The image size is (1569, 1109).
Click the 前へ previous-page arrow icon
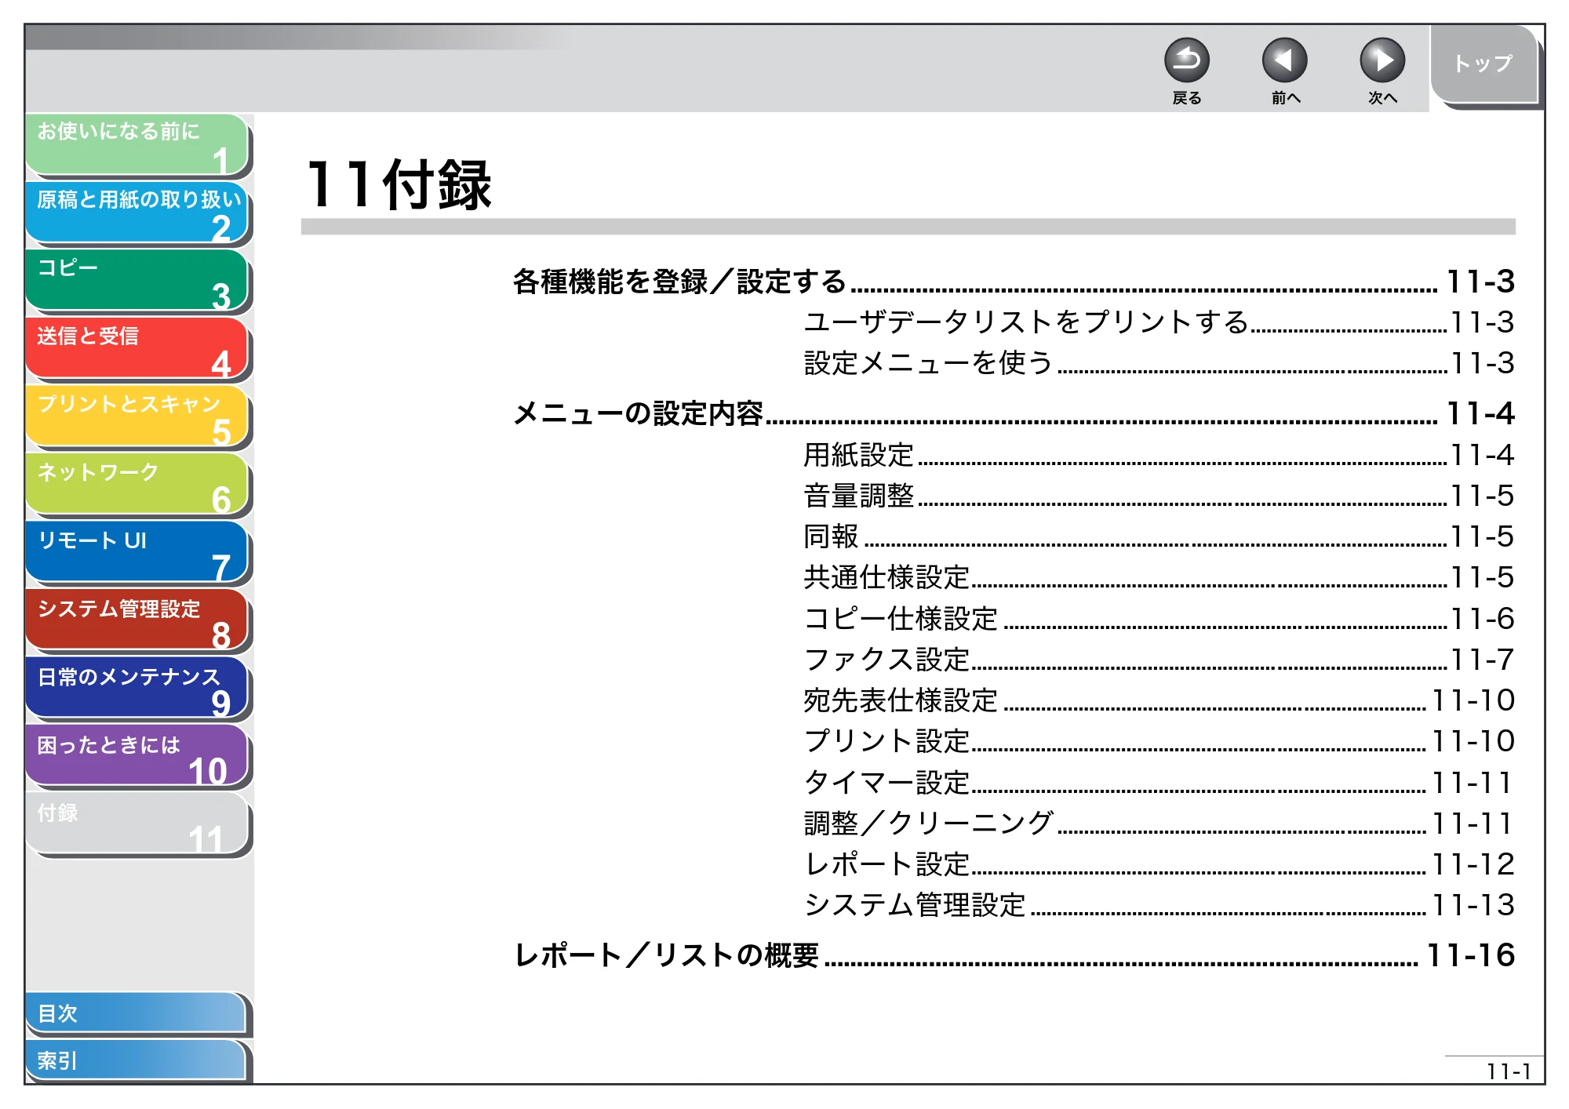point(1284,60)
